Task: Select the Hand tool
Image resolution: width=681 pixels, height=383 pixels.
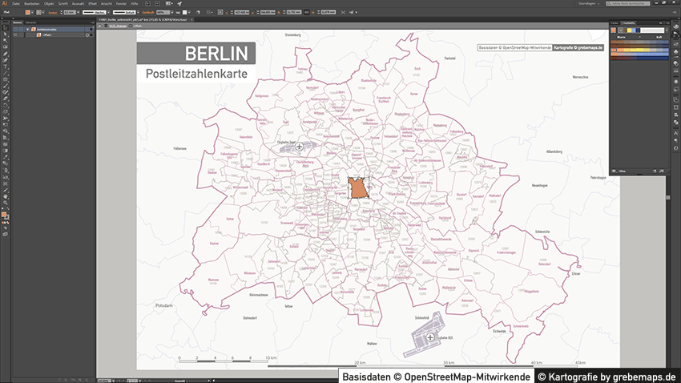Action: point(6,196)
